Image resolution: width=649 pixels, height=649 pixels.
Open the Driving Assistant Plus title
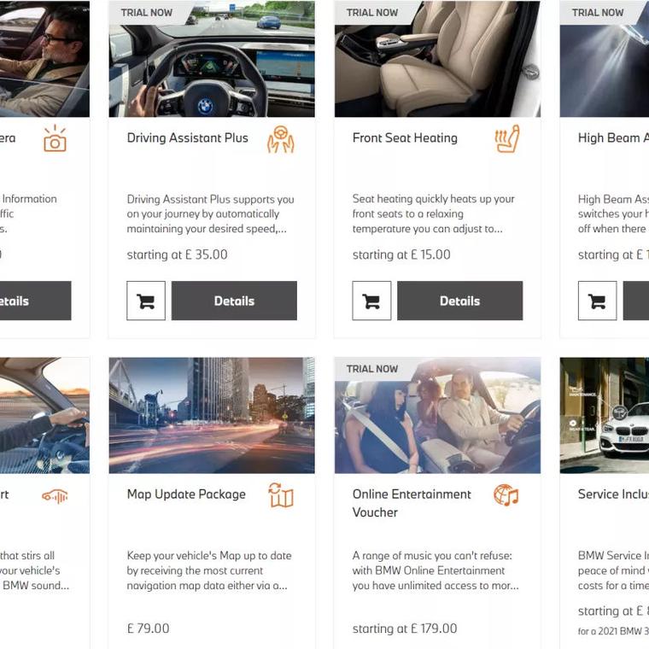pyautogui.click(x=188, y=137)
